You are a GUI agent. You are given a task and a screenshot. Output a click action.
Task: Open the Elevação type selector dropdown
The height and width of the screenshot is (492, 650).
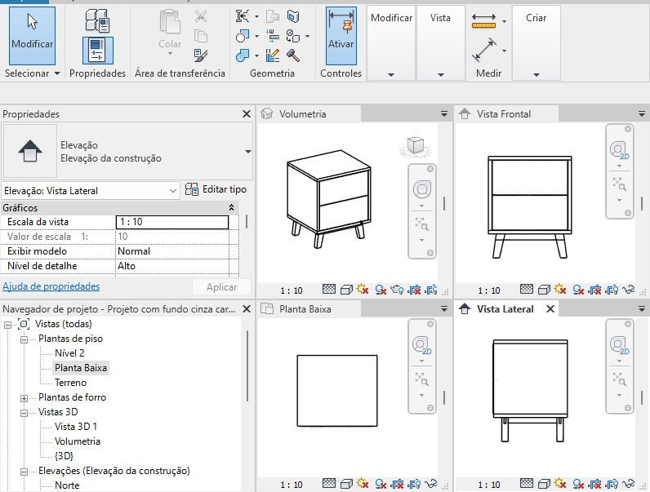click(248, 152)
